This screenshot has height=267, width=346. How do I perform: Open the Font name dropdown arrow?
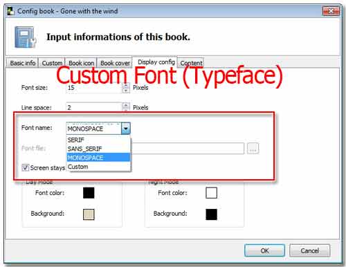tap(126, 129)
